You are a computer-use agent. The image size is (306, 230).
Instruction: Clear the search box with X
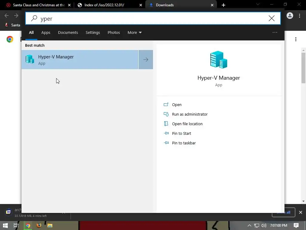click(271, 18)
